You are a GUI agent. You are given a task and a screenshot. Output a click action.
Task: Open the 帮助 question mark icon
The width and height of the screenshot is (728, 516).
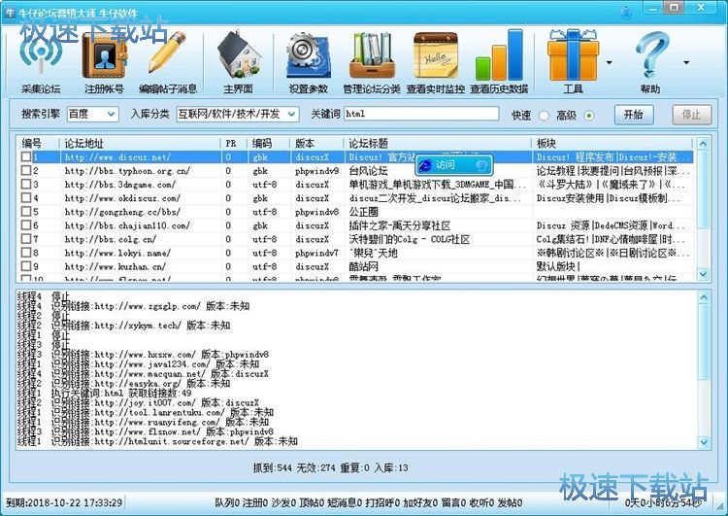[650, 62]
